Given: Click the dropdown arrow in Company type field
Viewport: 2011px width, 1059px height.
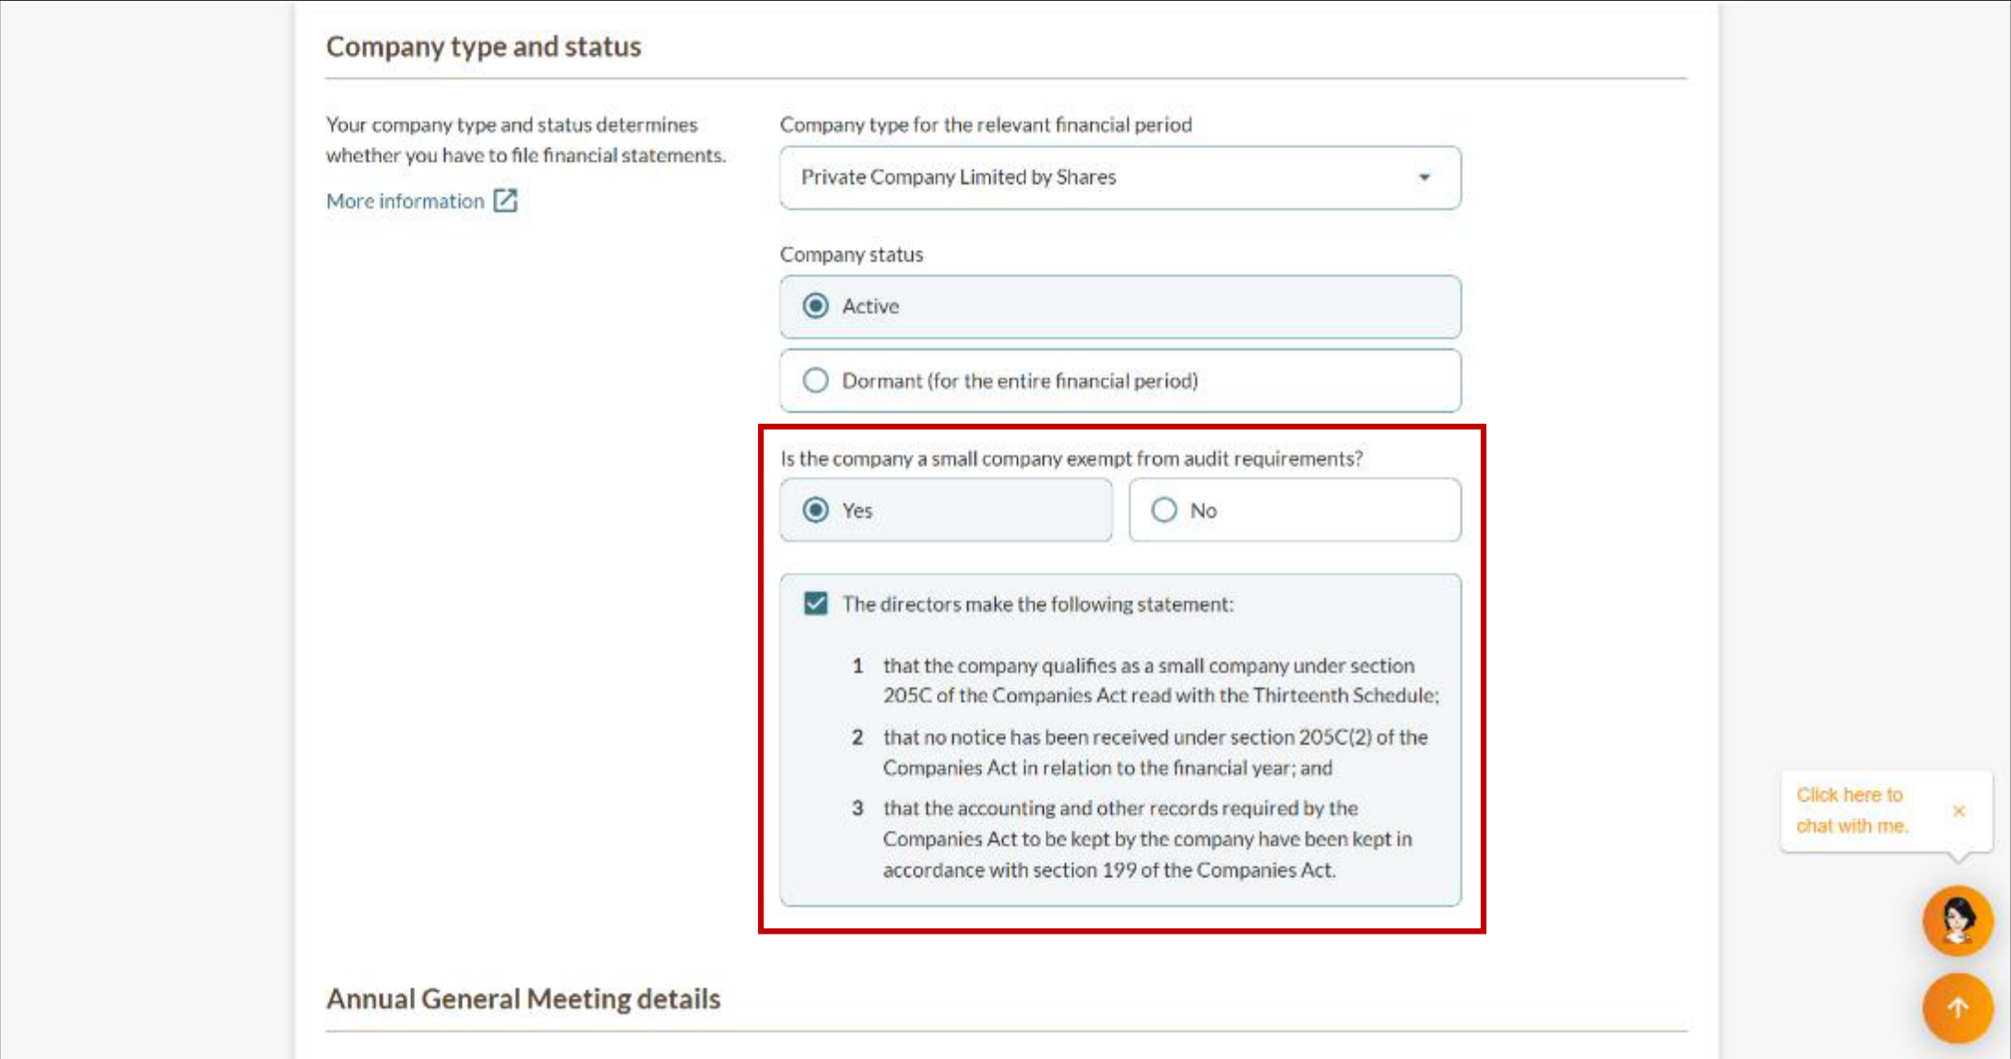Looking at the screenshot, I should coord(1425,177).
